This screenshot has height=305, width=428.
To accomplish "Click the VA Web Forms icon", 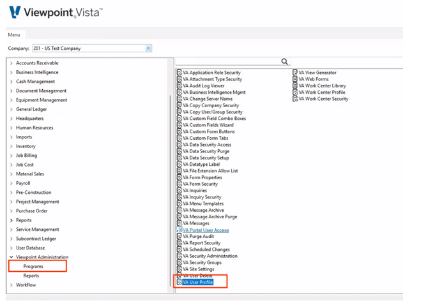I will (x=295, y=79).
